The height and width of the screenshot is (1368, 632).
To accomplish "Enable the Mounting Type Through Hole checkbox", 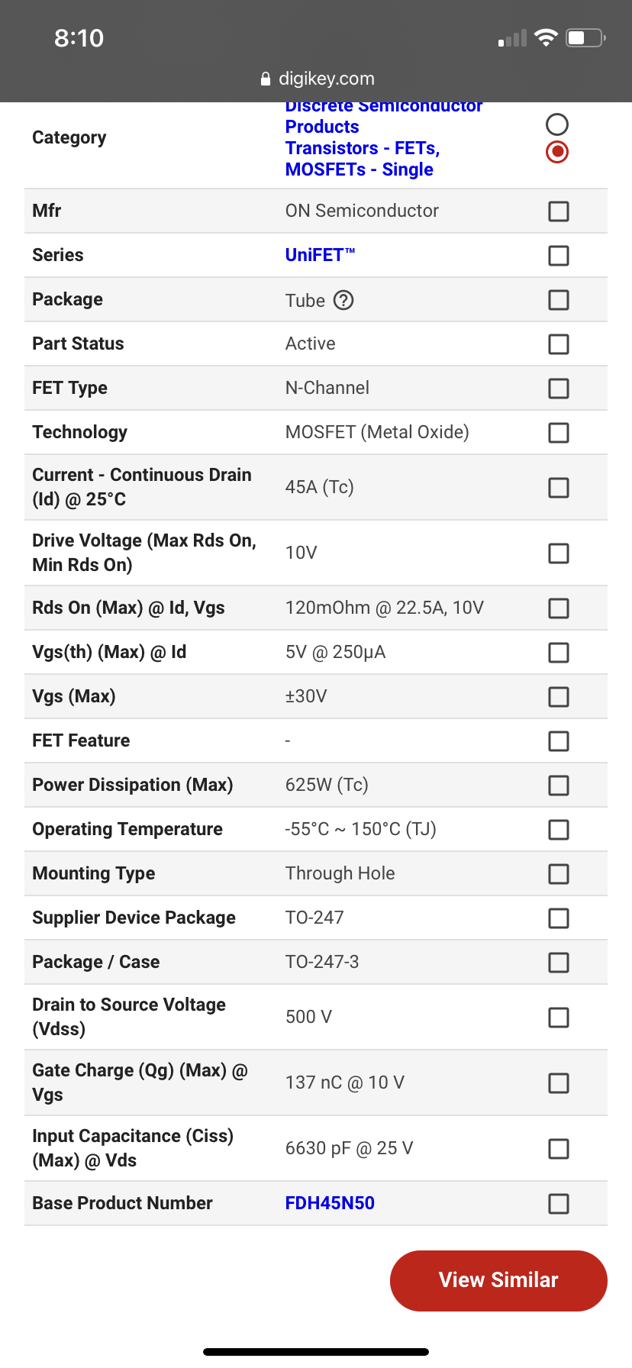I will pyautogui.click(x=559, y=874).
